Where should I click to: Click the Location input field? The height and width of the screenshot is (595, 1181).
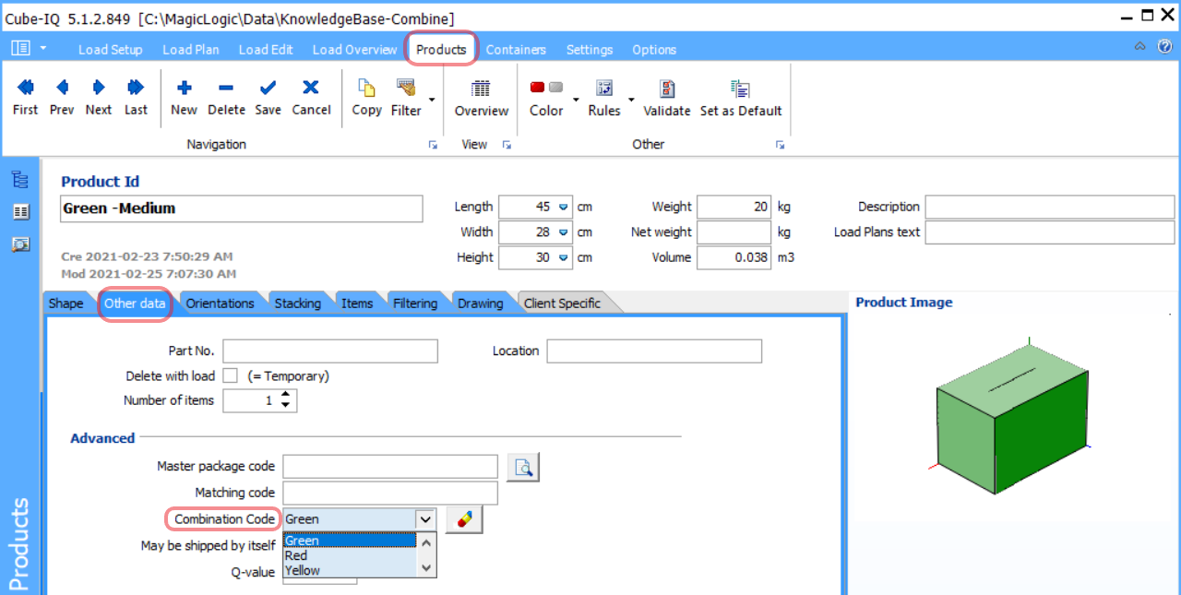[654, 351]
